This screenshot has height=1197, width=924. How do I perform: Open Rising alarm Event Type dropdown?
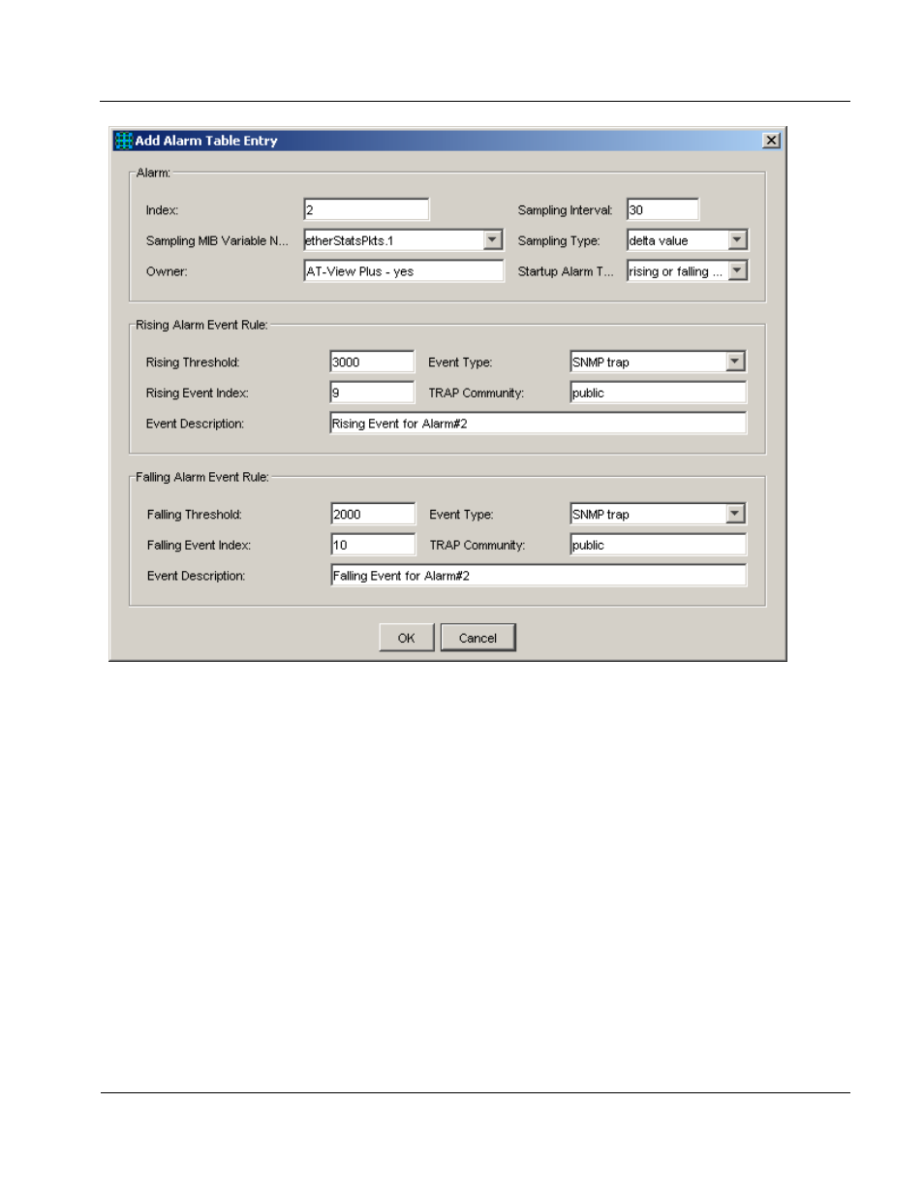[x=735, y=362]
